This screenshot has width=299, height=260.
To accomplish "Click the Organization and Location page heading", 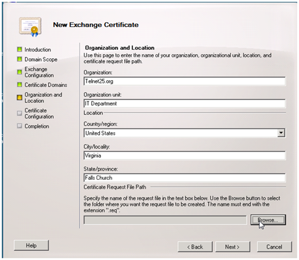I will point(120,48).
